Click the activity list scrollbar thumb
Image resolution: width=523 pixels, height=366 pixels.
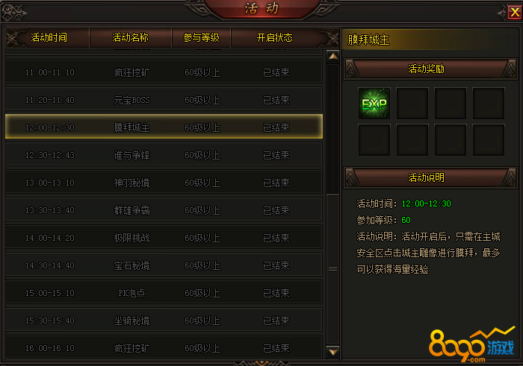[x=333, y=269]
